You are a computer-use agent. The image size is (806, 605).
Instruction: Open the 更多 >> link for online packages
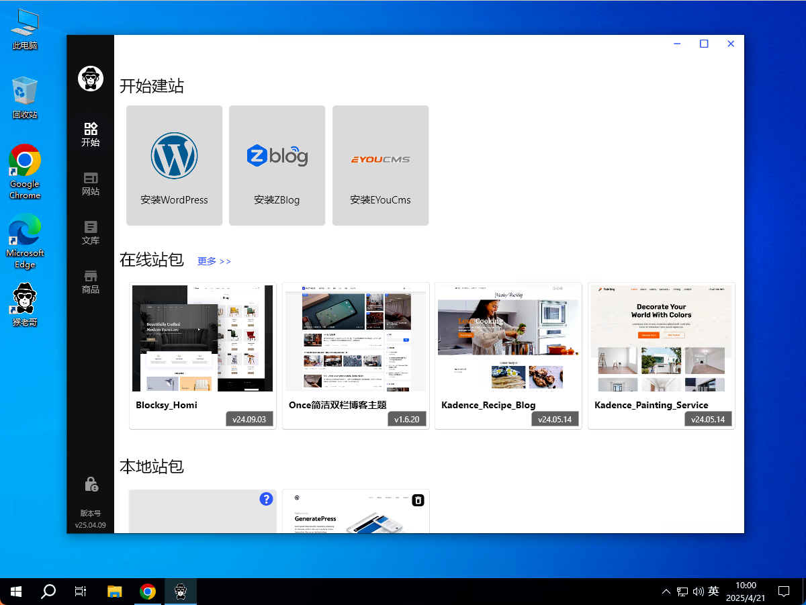[x=214, y=261]
